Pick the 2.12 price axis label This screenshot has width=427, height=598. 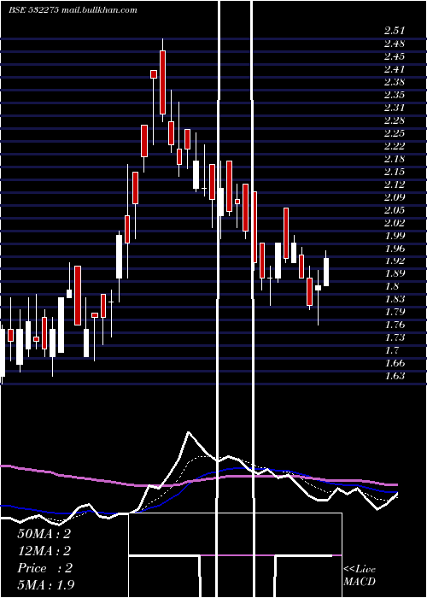(395, 185)
